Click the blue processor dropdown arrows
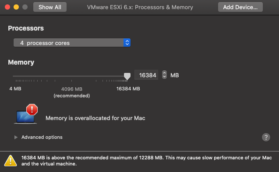 click(127, 43)
